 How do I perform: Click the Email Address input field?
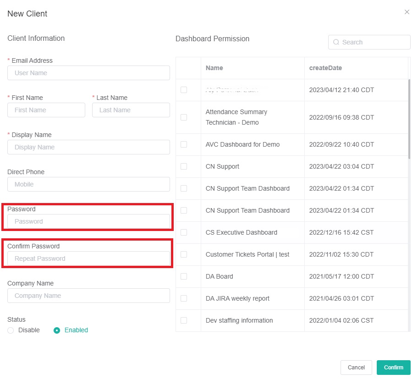(x=88, y=73)
